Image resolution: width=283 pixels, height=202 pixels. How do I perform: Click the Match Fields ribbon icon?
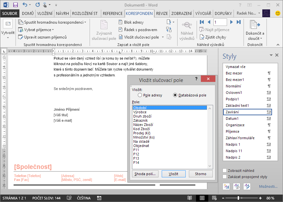(x=169, y=29)
